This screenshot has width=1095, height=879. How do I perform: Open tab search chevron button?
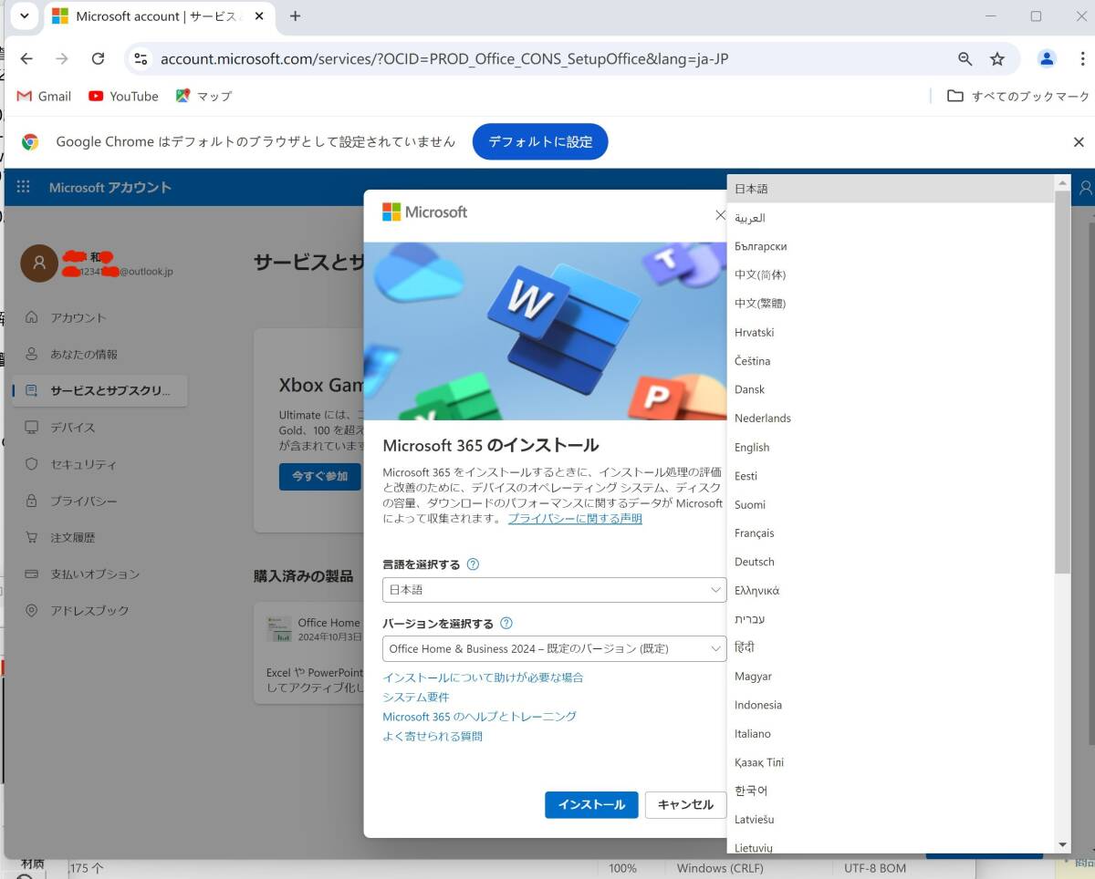click(x=23, y=16)
